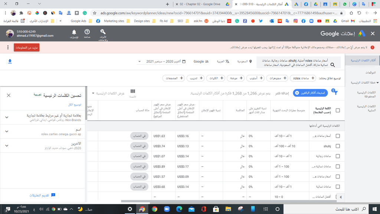Check the ساعات نسائية keyword row
This screenshot has width=380, height=214.
click(x=338, y=187)
